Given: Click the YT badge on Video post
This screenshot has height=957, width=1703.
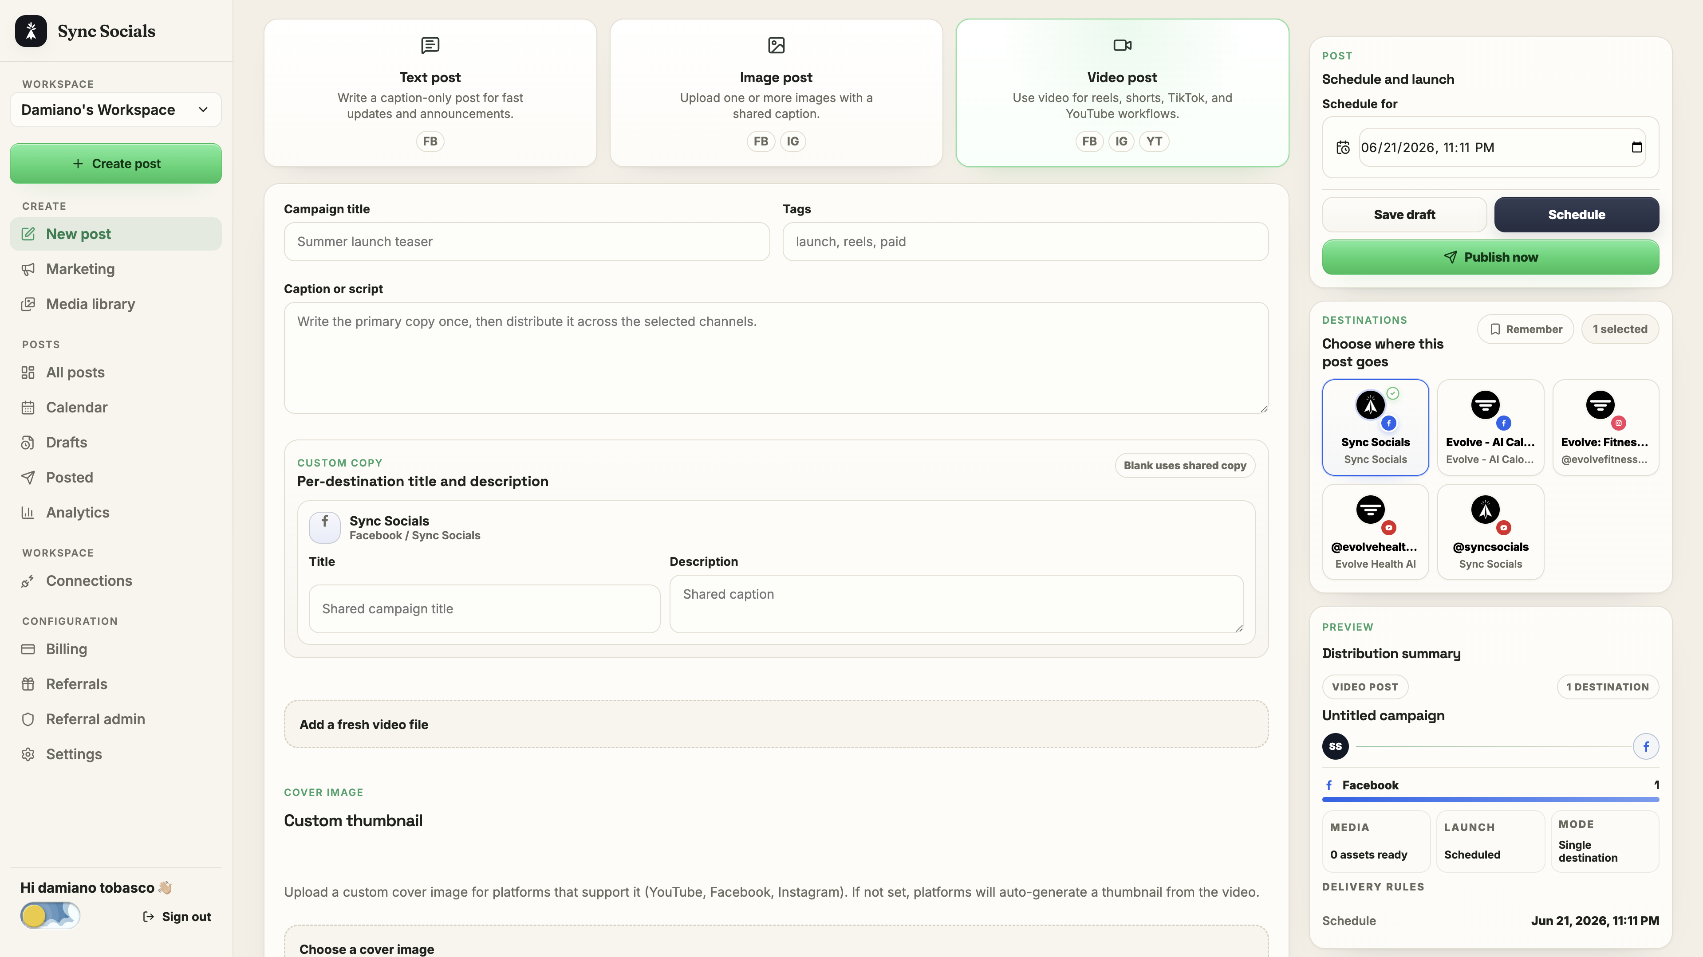Looking at the screenshot, I should 1154,141.
